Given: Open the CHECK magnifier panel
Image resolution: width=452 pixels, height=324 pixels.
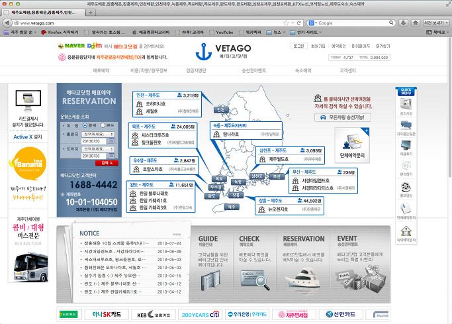Looking at the screenshot, I should pos(253,264).
